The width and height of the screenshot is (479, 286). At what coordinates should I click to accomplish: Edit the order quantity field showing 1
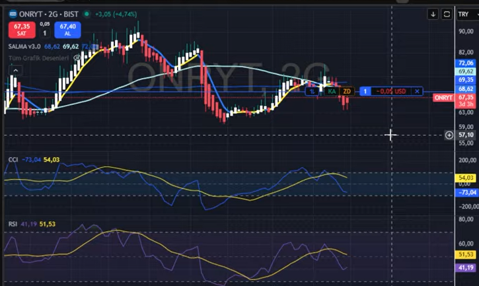(45, 33)
